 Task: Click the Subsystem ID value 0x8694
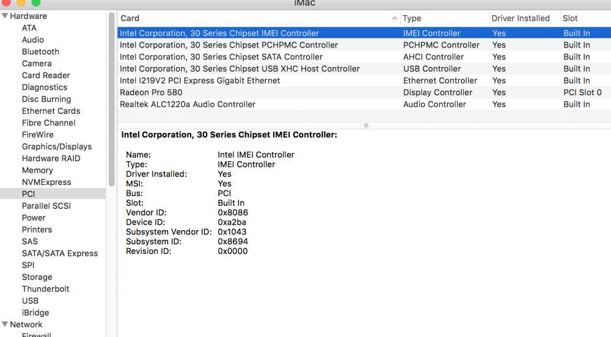233,242
